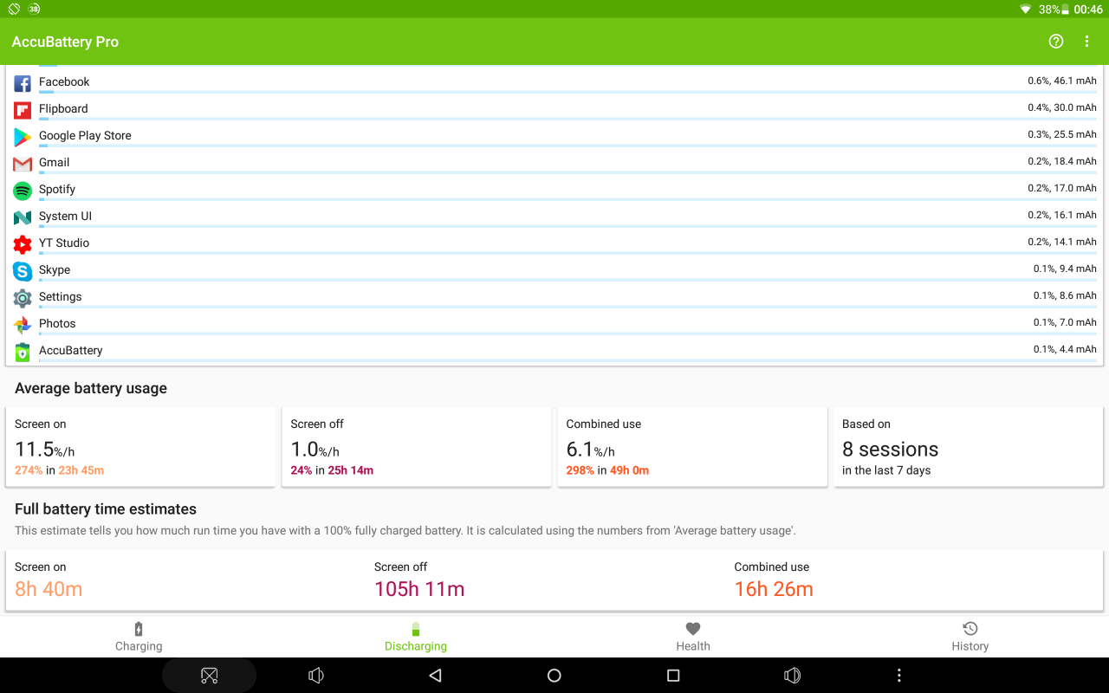The image size is (1109, 693).
Task: Open navigation bar three-dot menu
Action: click(x=898, y=676)
